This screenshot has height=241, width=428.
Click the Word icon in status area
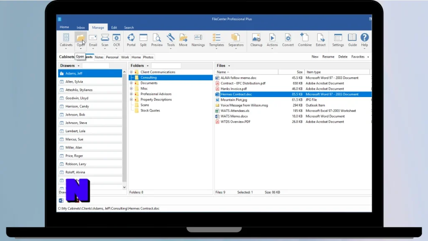click(x=61, y=200)
